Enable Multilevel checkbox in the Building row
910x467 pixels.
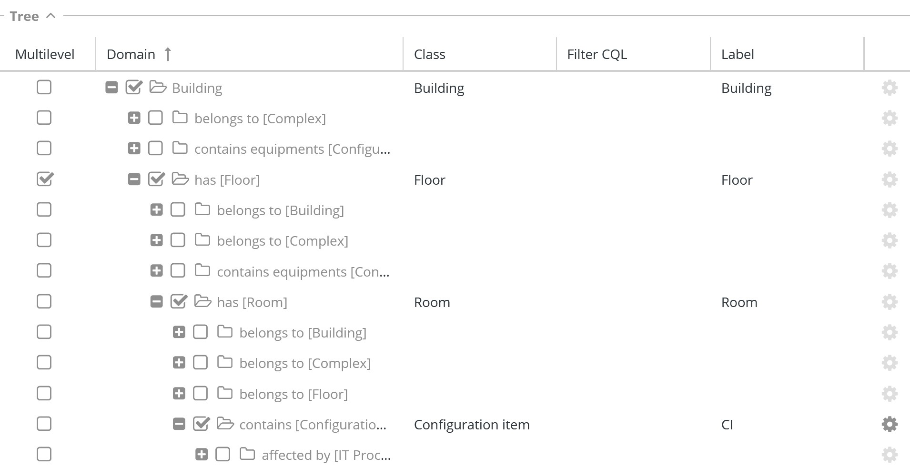point(44,88)
